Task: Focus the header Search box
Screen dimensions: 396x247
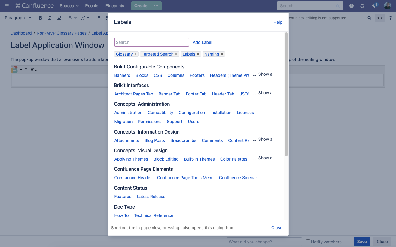Action: pyautogui.click(x=310, y=6)
